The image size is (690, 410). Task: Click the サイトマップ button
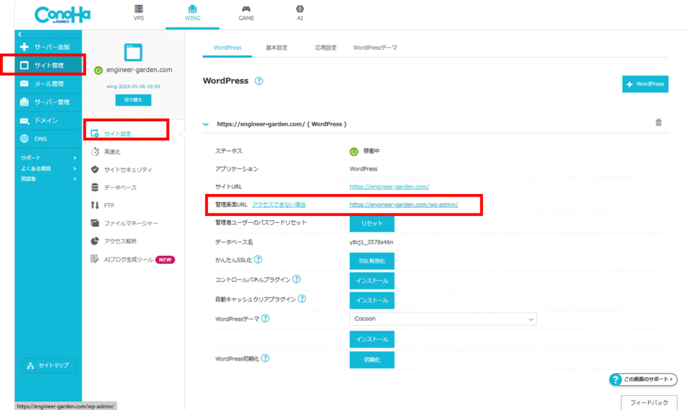click(x=49, y=365)
